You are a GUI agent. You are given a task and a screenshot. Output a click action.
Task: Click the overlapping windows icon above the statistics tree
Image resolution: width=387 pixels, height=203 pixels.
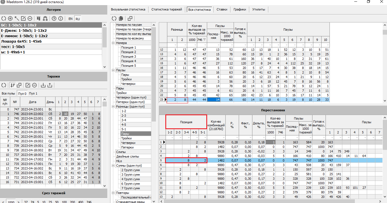tap(130, 18)
